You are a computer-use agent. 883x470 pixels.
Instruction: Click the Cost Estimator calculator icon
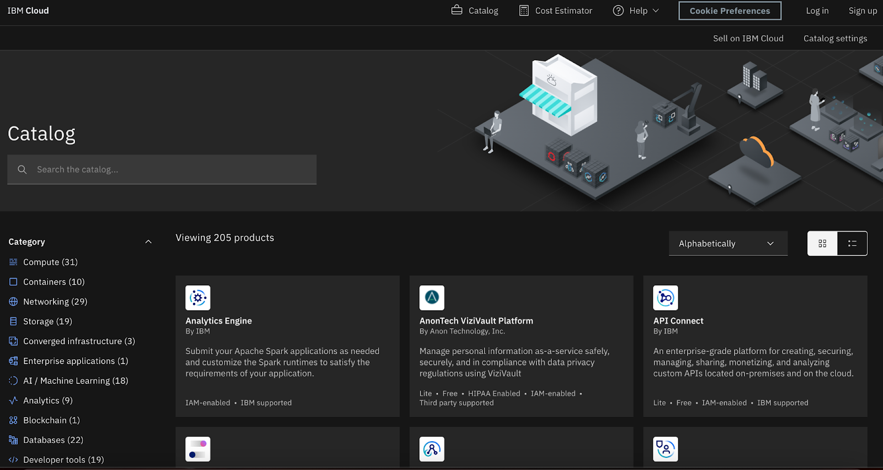pos(524,10)
